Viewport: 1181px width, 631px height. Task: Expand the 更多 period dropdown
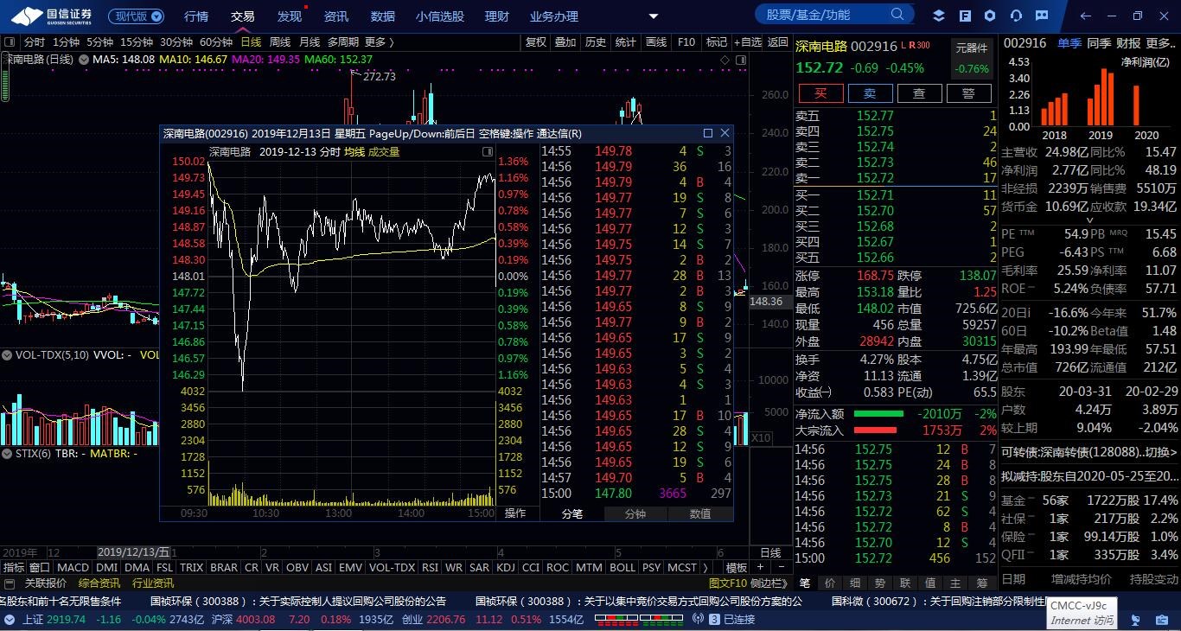[x=379, y=41]
